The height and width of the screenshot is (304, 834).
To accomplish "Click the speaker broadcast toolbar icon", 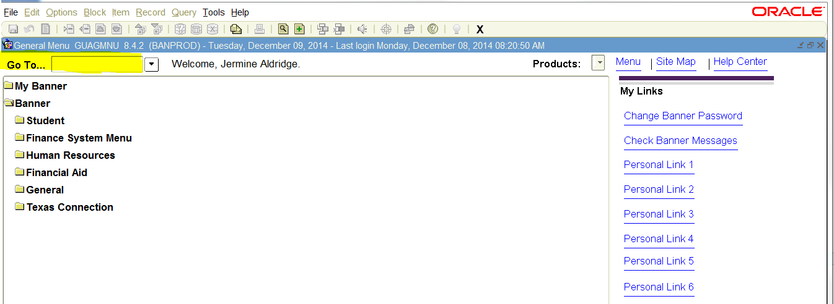I will tap(362, 29).
